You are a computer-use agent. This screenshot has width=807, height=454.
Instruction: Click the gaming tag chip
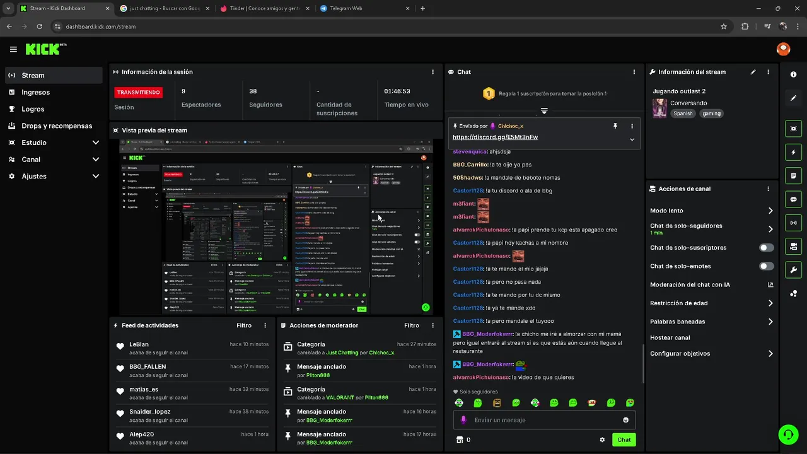(711, 113)
